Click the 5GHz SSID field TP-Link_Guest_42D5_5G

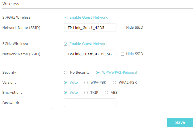pyautogui.click(x=90, y=54)
